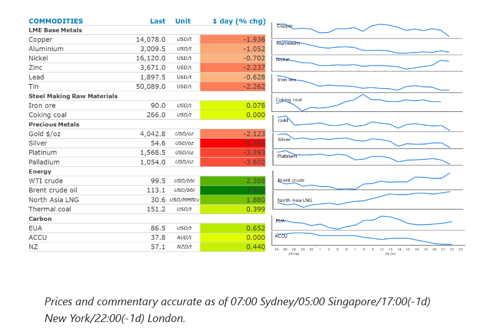Click the Nickel row name in the table

tap(38, 58)
